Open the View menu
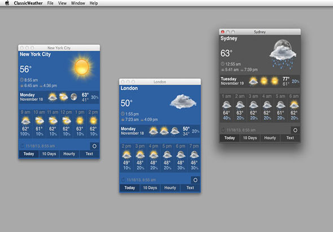This screenshot has height=232, width=333. (62, 3)
